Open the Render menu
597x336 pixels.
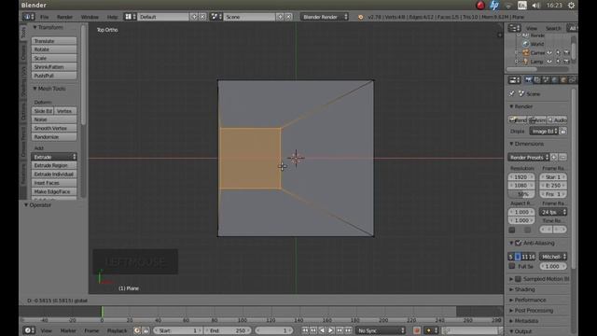64,17
